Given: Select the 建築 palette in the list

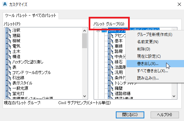Looking at the screenshot, I should [17, 36].
